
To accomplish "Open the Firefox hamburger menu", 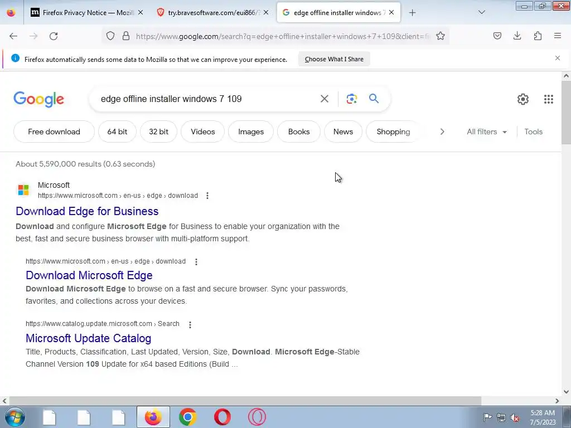I will [558, 36].
